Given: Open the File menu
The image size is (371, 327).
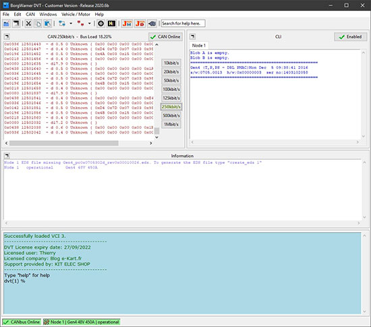Looking at the screenshot, I should (x=6, y=14).
